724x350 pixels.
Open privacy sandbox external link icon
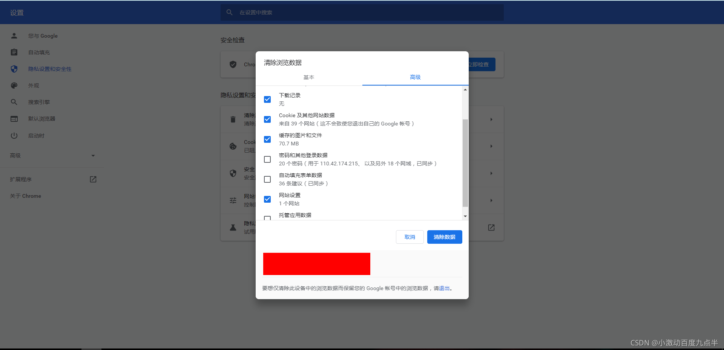tap(491, 228)
